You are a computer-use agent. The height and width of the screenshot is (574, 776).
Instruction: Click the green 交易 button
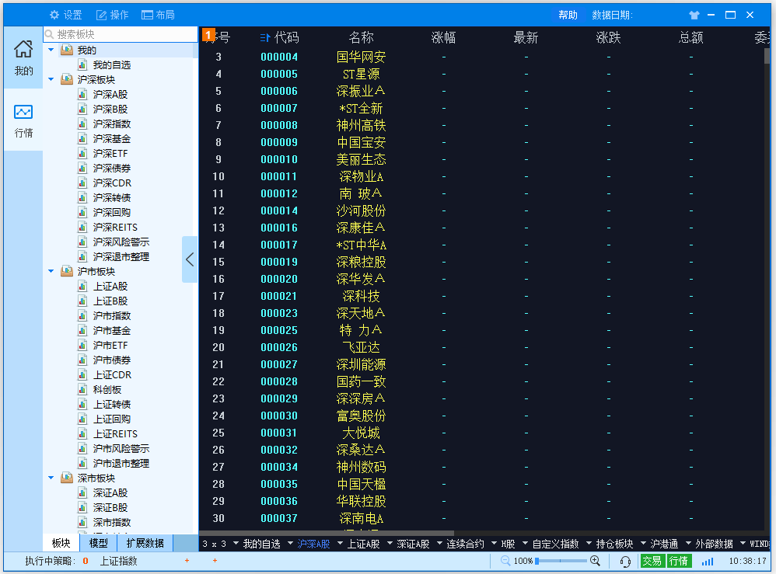coord(652,561)
